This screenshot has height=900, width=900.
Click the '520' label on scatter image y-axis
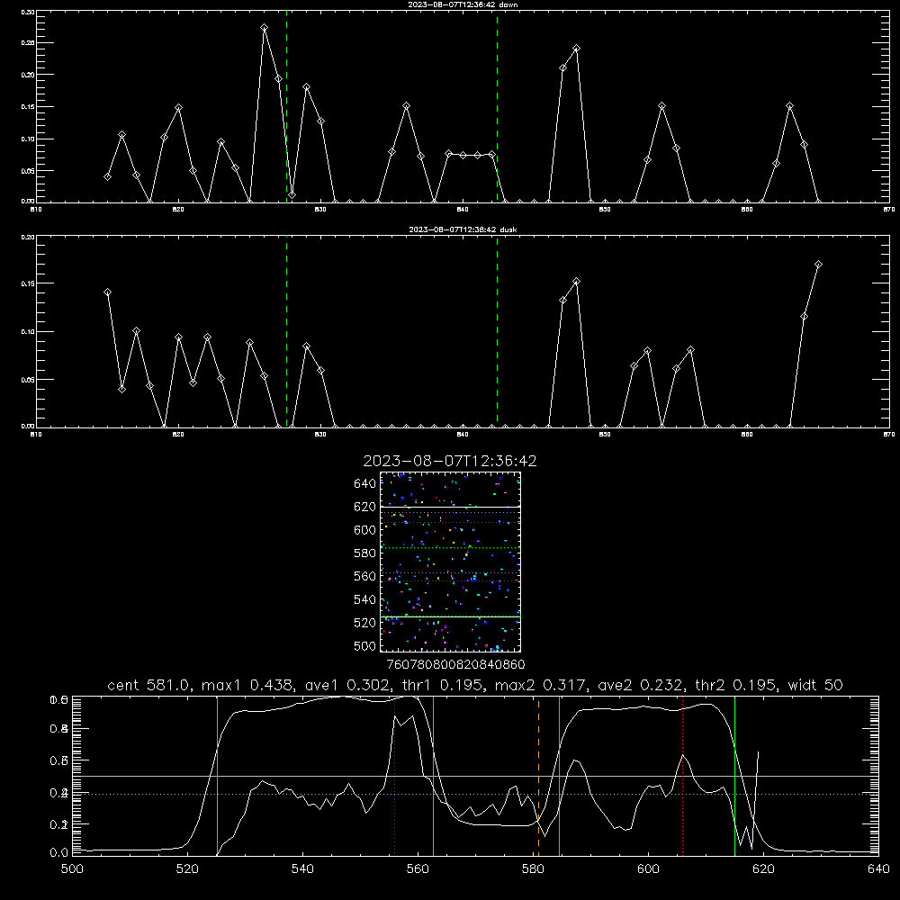point(365,624)
